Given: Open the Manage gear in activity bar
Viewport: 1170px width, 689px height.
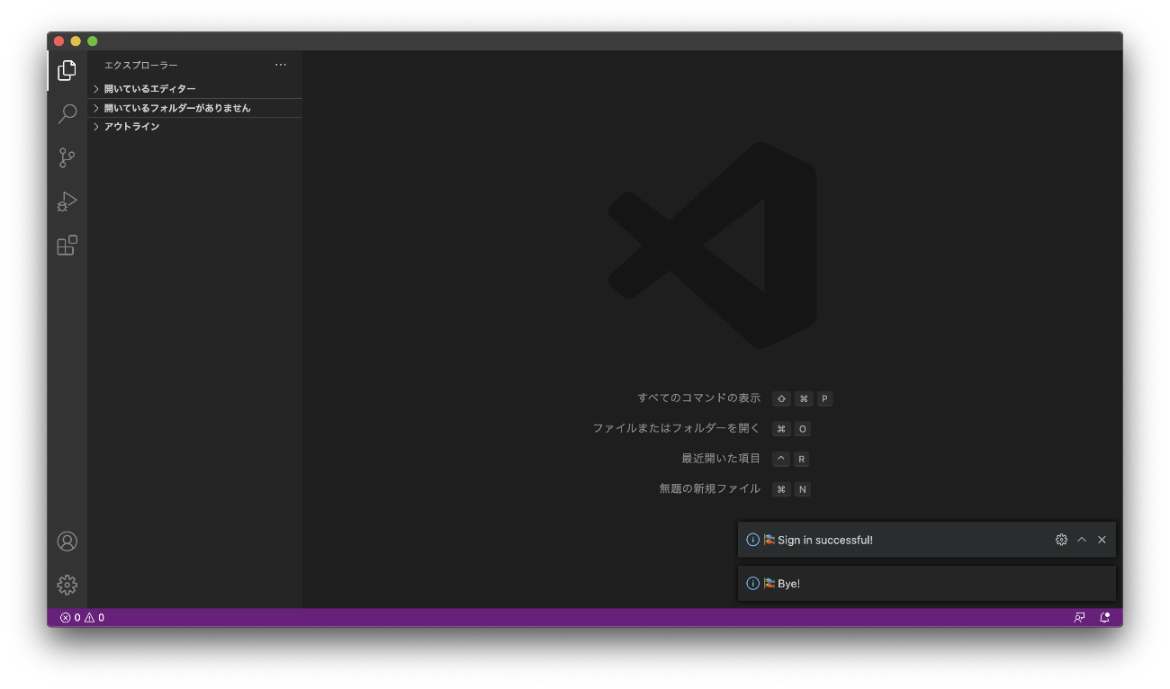Looking at the screenshot, I should point(67,586).
